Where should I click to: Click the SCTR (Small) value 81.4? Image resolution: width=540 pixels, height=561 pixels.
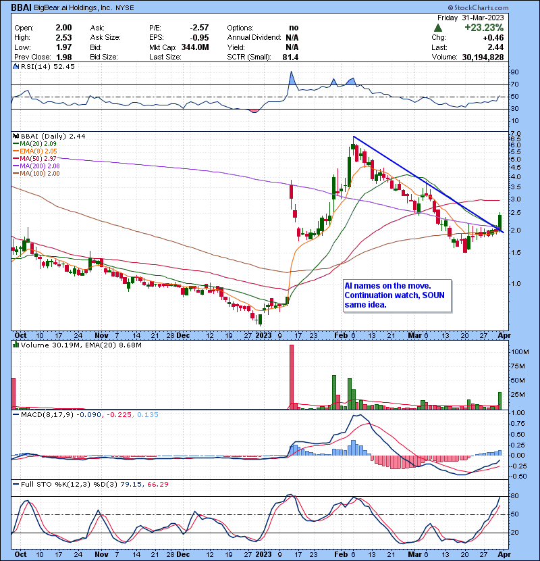(290, 57)
